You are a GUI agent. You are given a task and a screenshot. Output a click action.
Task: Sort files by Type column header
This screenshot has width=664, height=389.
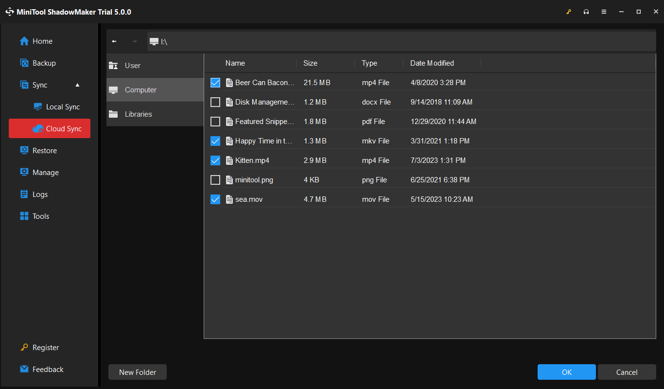[x=369, y=63]
